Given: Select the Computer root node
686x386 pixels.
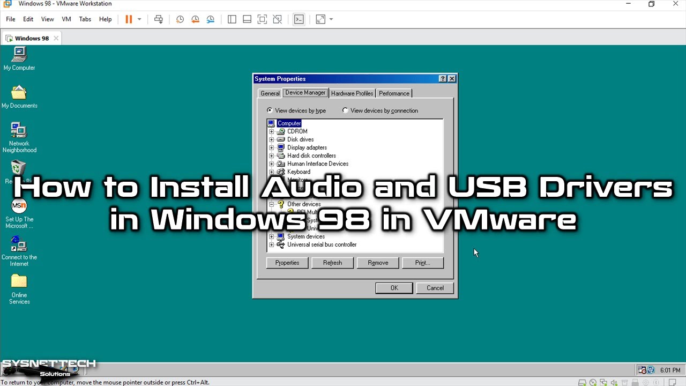Looking at the screenshot, I should (x=289, y=123).
